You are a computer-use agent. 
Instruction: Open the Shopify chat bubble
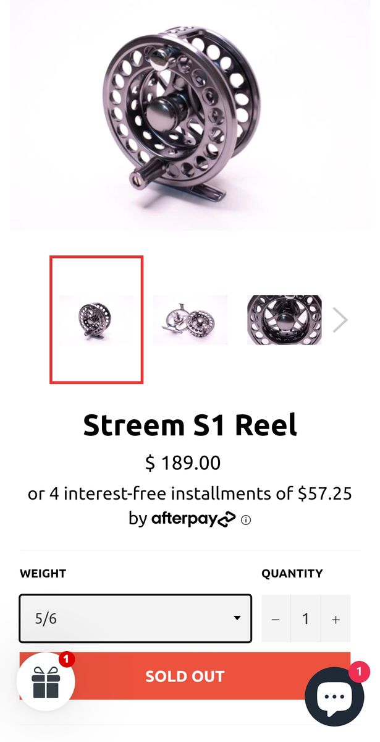334,696
